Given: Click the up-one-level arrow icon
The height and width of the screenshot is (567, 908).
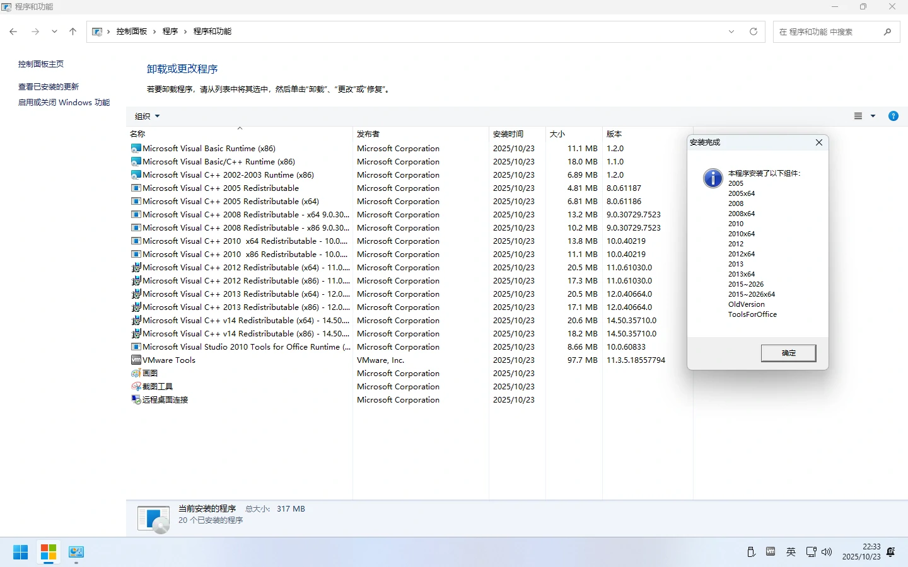Looking at the screenshot, I should click(x=73, y=31).
